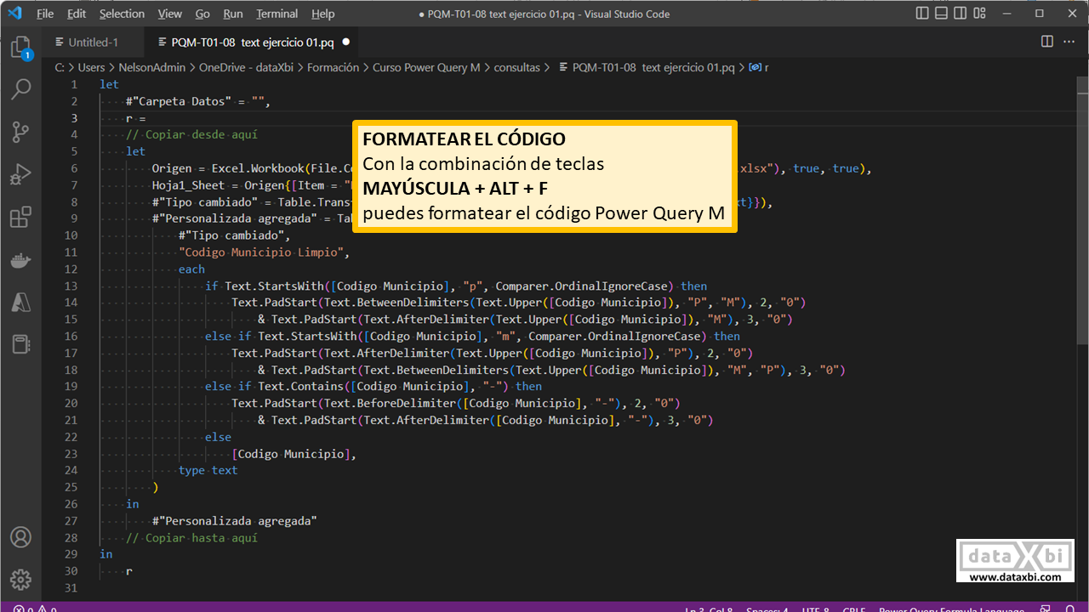The height and width of the screenshot is (612, 1089).
Task: Open the Docker view
Action: pos(20,260)
